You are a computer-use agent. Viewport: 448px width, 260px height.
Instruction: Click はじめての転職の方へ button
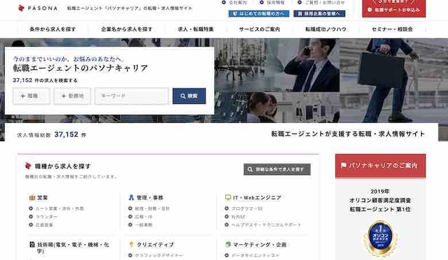(x=259, y=14)
